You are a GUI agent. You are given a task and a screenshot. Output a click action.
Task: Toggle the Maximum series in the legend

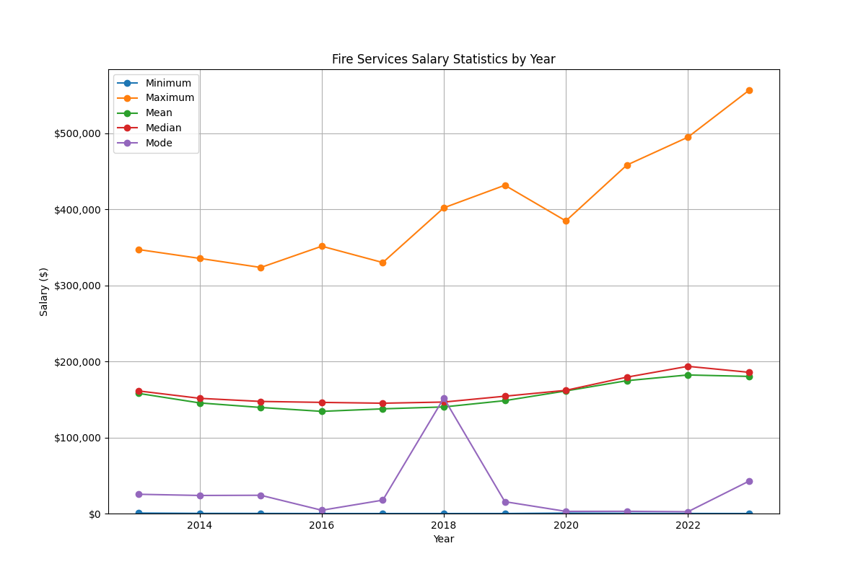167,98
